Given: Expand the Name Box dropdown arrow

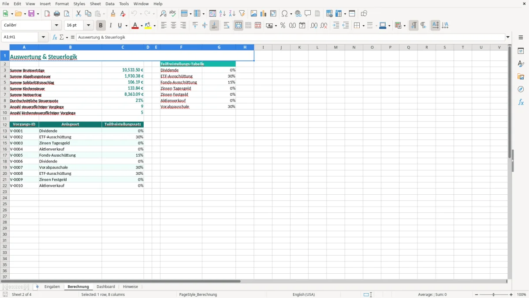Looking at the screenshot, I should click(43, 38).
